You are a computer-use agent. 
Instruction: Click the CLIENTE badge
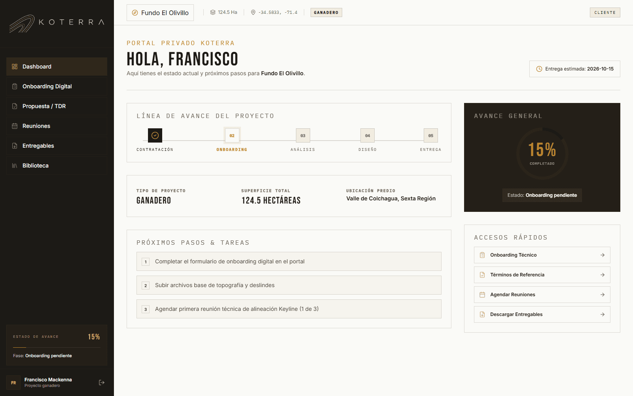pyautogui.click(x=605, y=13)
